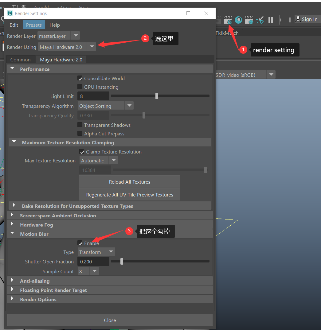Click the Shutter Open Fraction slider handle
This screenshot has height=330, width=321.
click(122, 261)
